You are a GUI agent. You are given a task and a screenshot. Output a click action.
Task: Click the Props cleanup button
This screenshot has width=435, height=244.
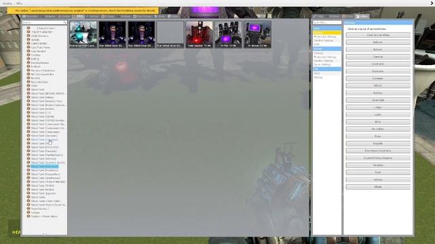point(378,136)
